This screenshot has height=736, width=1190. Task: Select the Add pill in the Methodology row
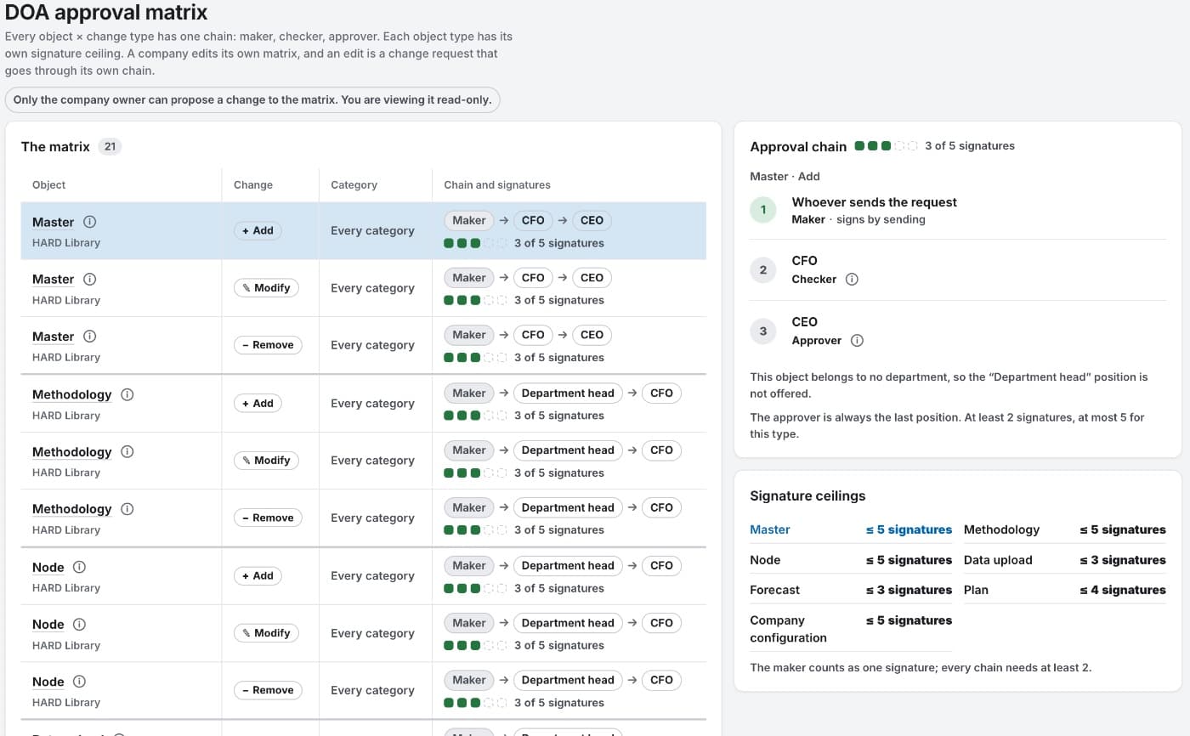[x=258, y=404]
